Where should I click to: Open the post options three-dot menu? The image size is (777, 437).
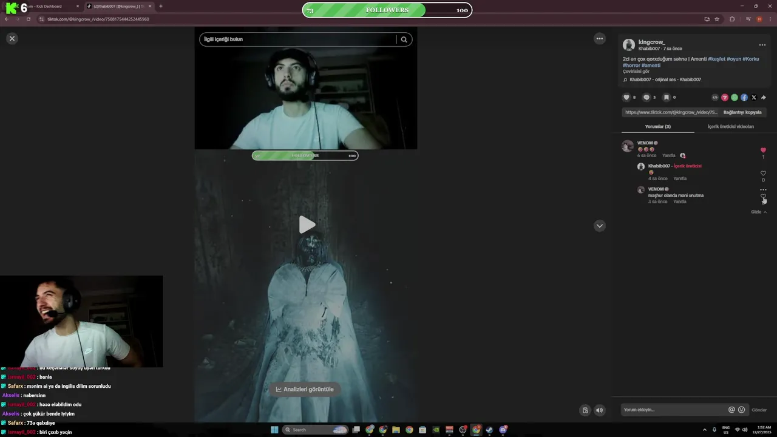point(762,45)
